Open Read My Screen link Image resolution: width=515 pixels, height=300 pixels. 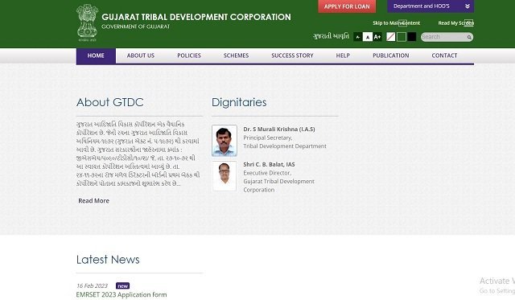coord(456,23)
